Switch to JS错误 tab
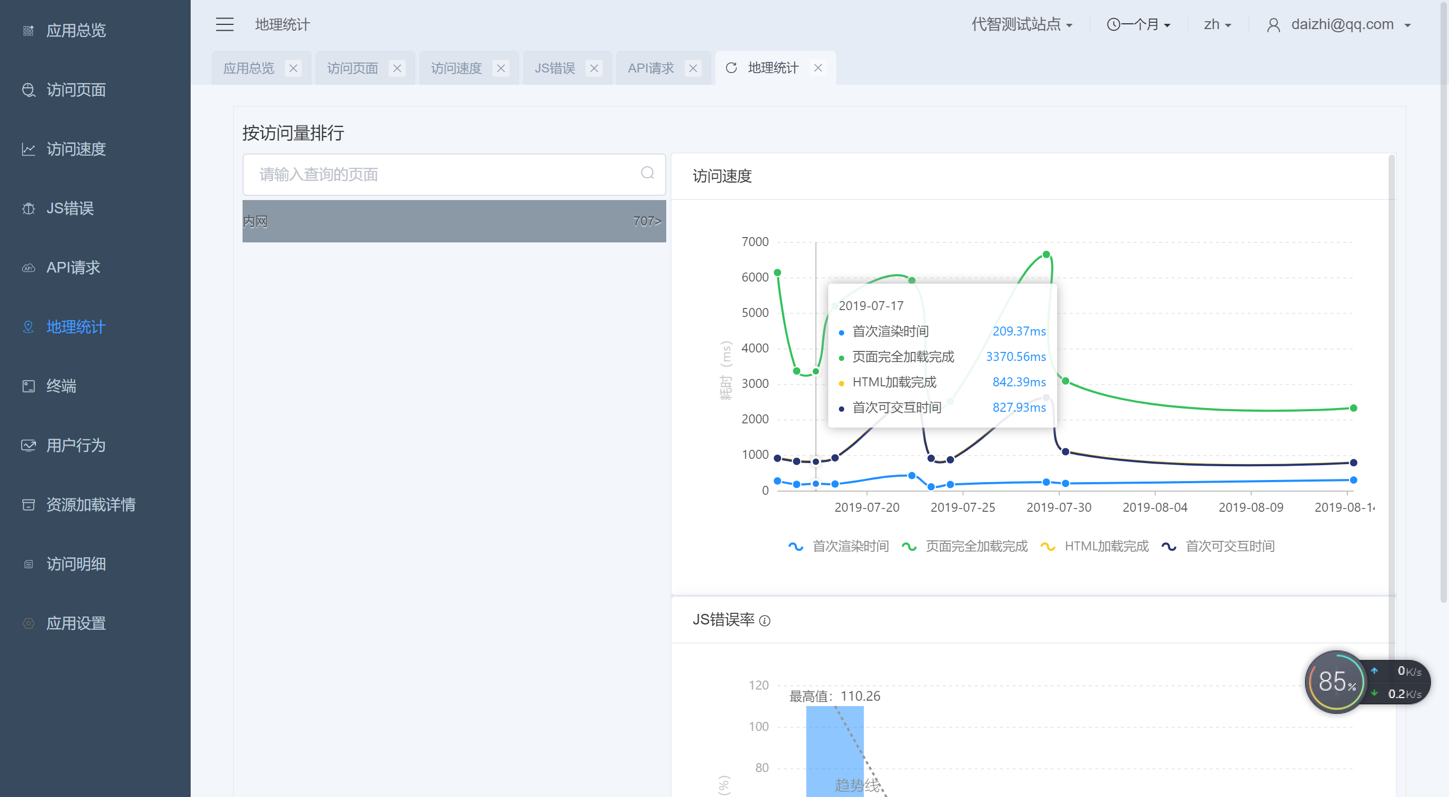This screenshot has width=1449, height=797. point(554,68)
